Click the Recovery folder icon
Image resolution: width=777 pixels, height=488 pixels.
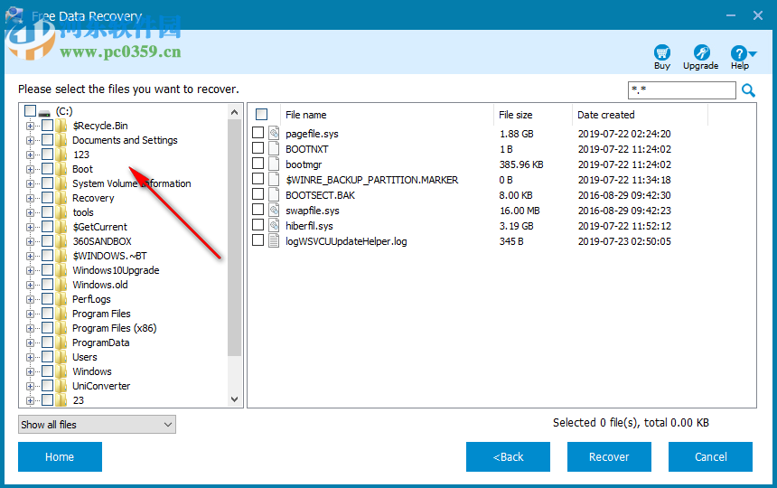61,198
